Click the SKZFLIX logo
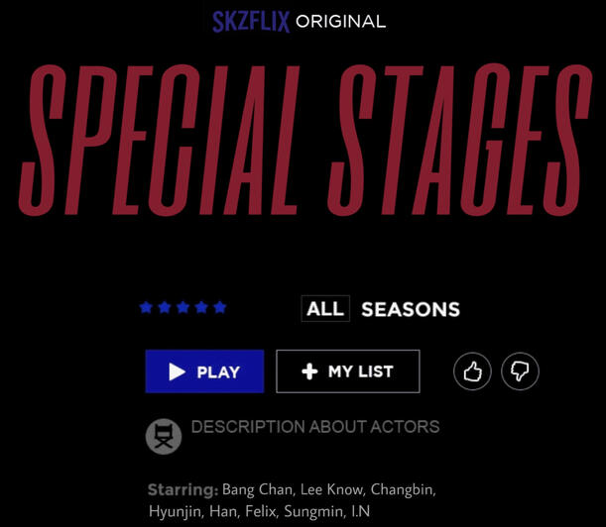Image resolution: width=606 pixels, height=527 pixels. (251, 21)
